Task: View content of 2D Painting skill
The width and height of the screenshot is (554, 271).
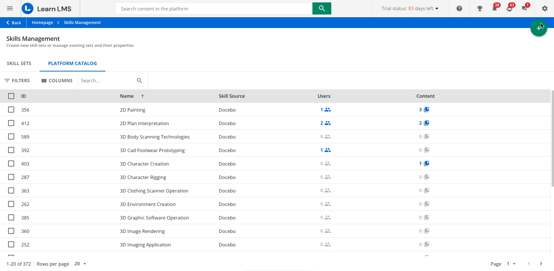Action: 424,110
